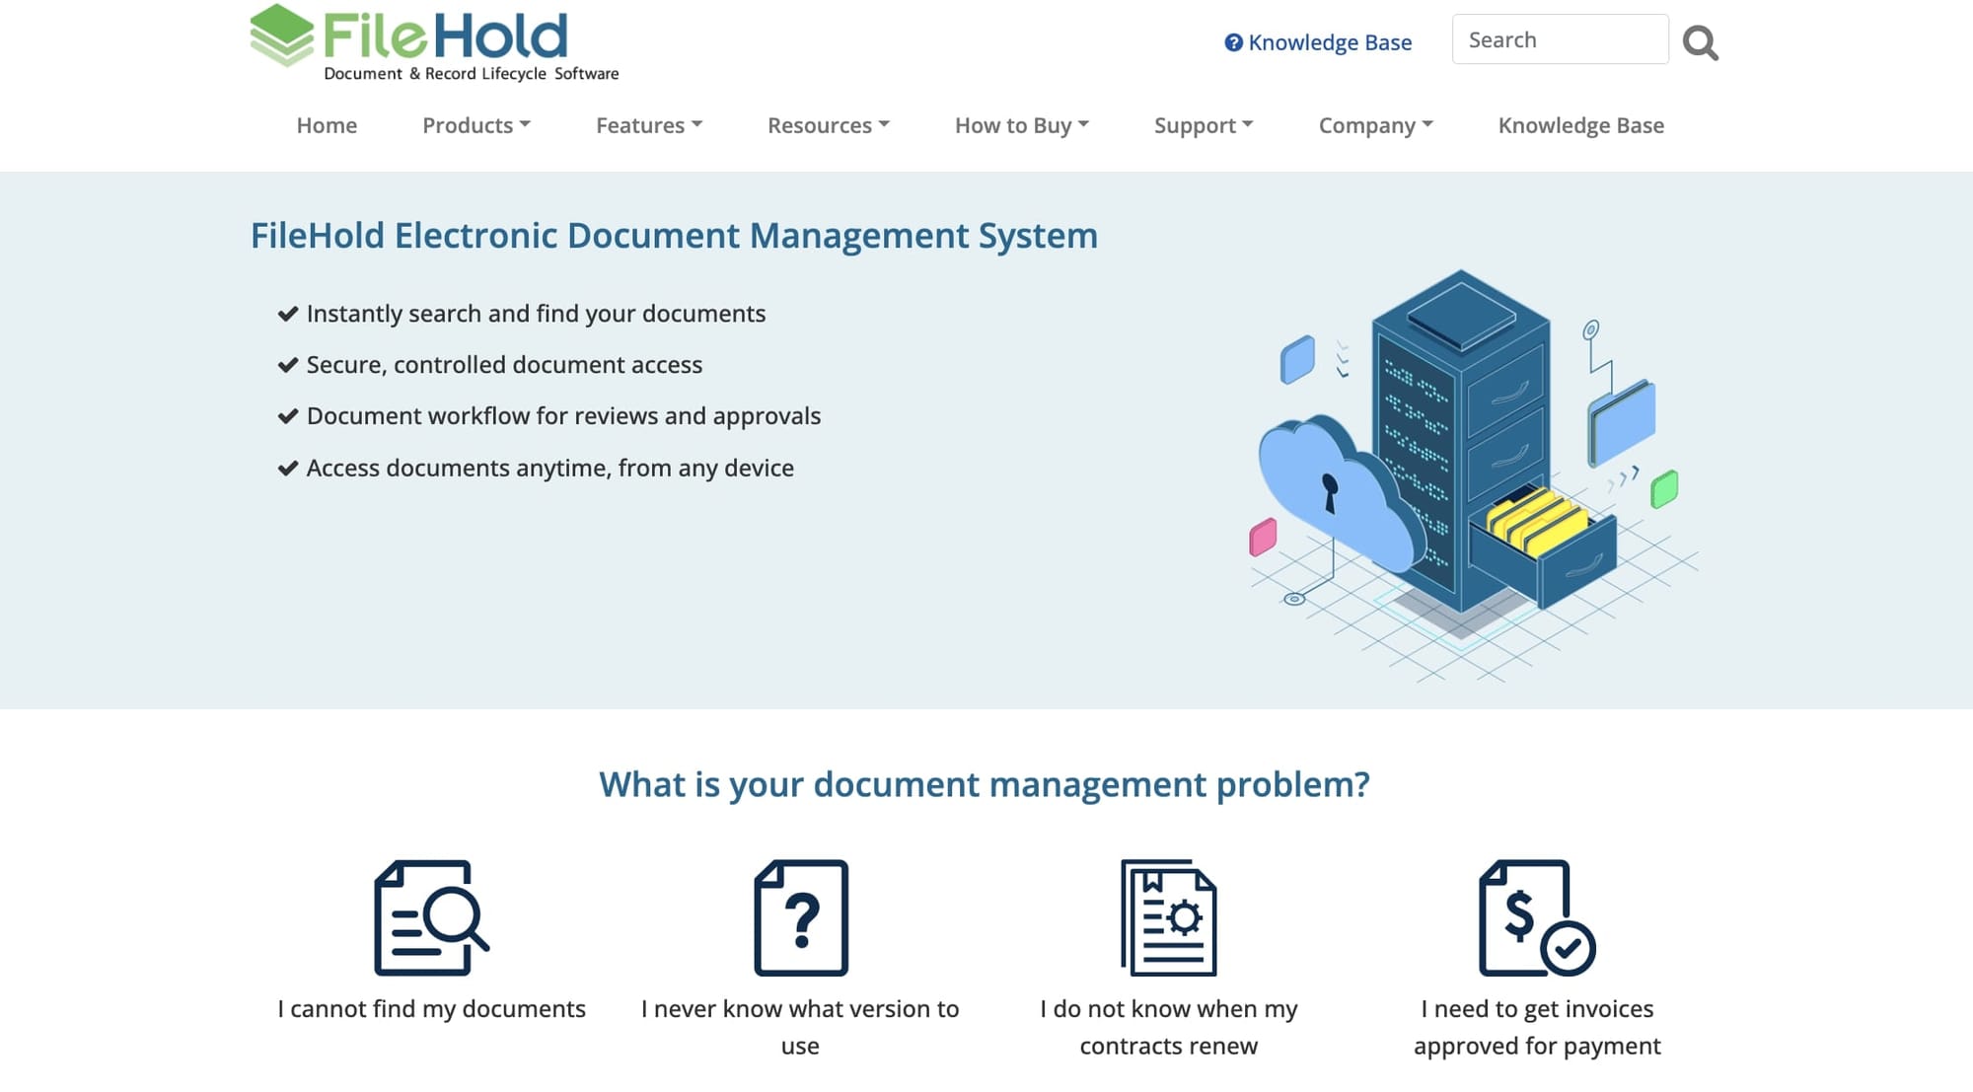Image resolution: width=1973 pixels, height=1092 pixels.
Task: Open the How to Buy dropdown
Action: click(x=1022, y=125)
